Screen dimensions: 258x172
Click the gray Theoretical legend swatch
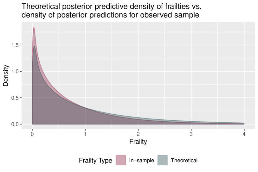[x=162, y=161]
